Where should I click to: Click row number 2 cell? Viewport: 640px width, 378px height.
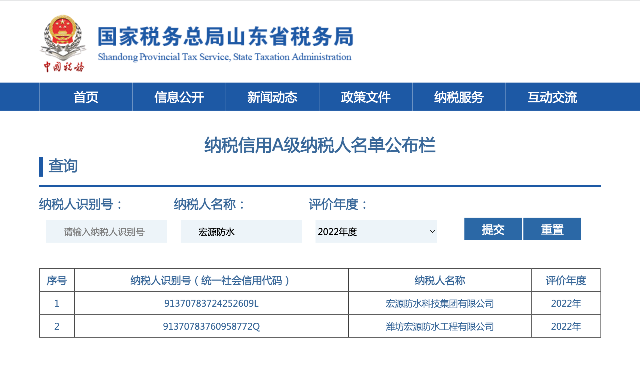tap(57, 326)
